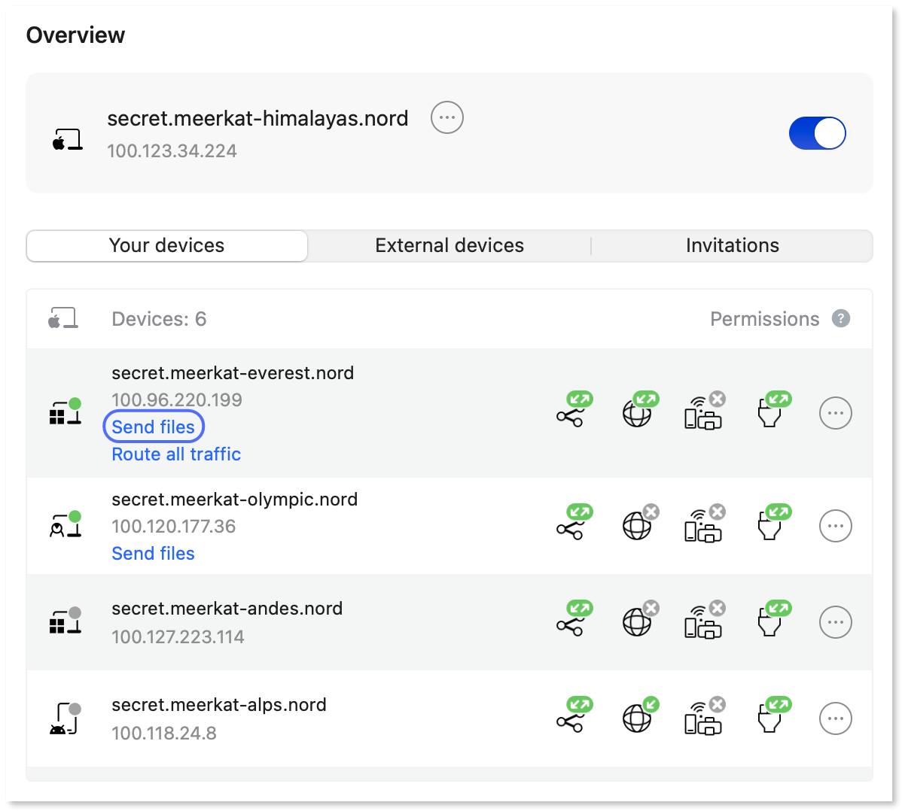The image size is (902, 811).
Task: Click Send files for secret.meerkat-olympic.nord
Action: tap(153, 553)
